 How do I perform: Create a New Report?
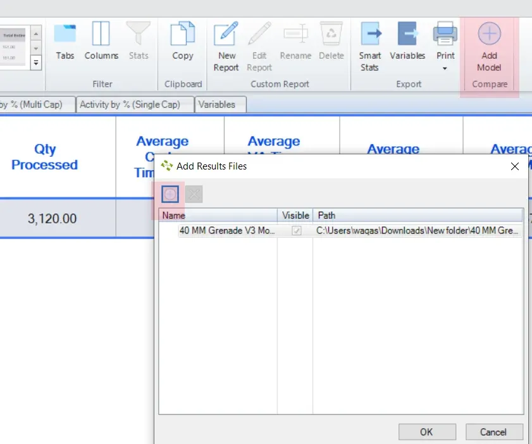click(x=226, y=47)
